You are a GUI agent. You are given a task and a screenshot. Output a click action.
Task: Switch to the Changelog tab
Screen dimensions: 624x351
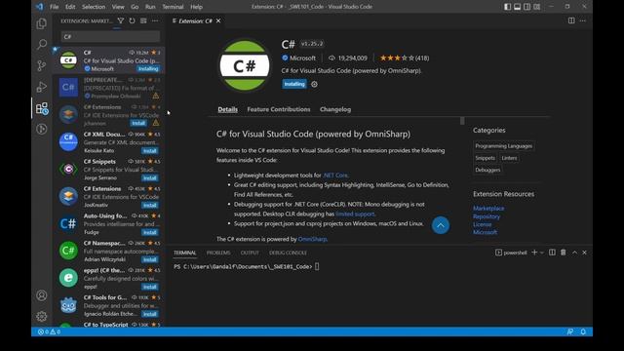pos(335,109)
